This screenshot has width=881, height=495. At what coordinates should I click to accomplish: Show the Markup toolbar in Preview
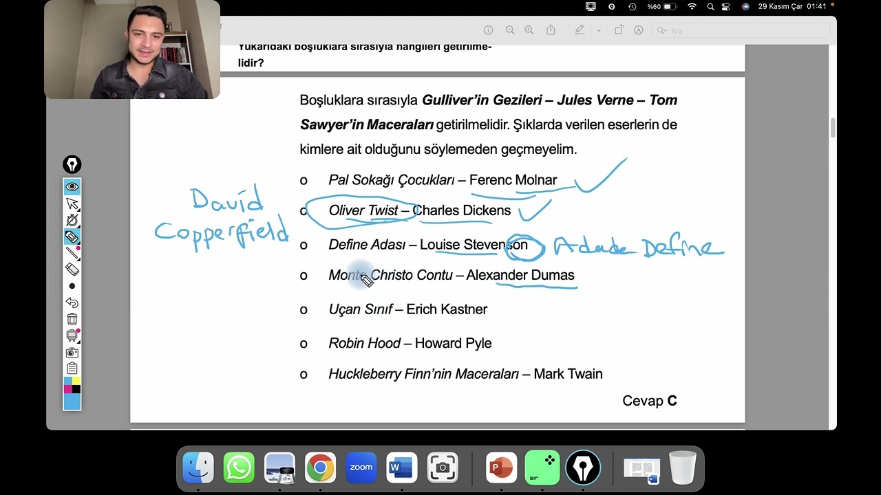click(639, 30)
